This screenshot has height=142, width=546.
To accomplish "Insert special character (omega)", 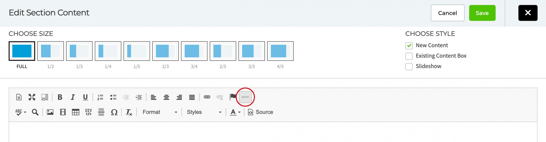I will click(114, 112).
